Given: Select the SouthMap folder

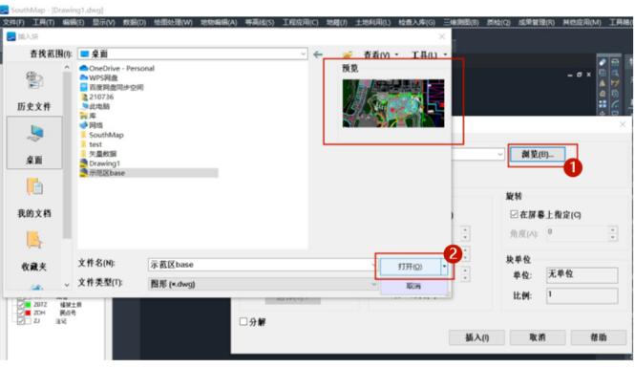Looking at the screenshot, I should pyautogui.click(x=101, y=135).
